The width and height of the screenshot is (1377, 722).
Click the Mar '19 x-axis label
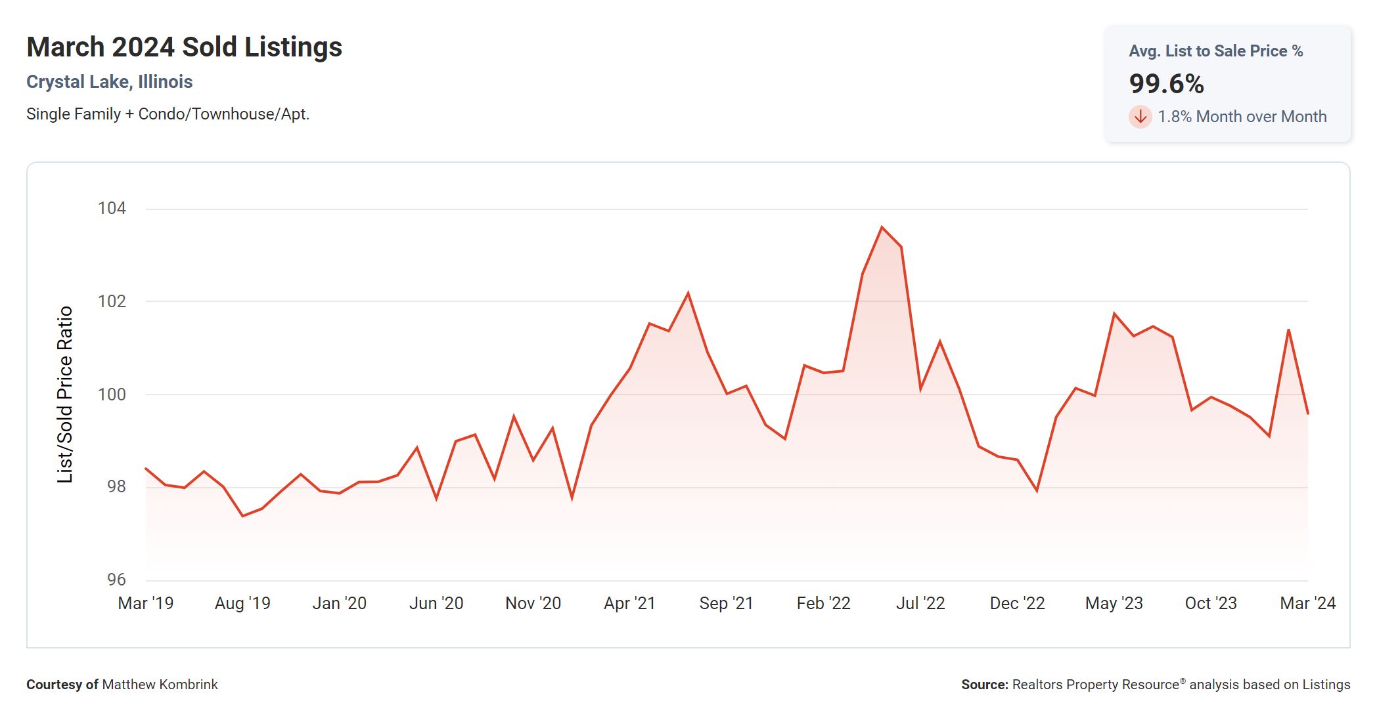[x=145, y=603]
